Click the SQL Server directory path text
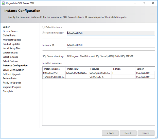 [100, 56]
